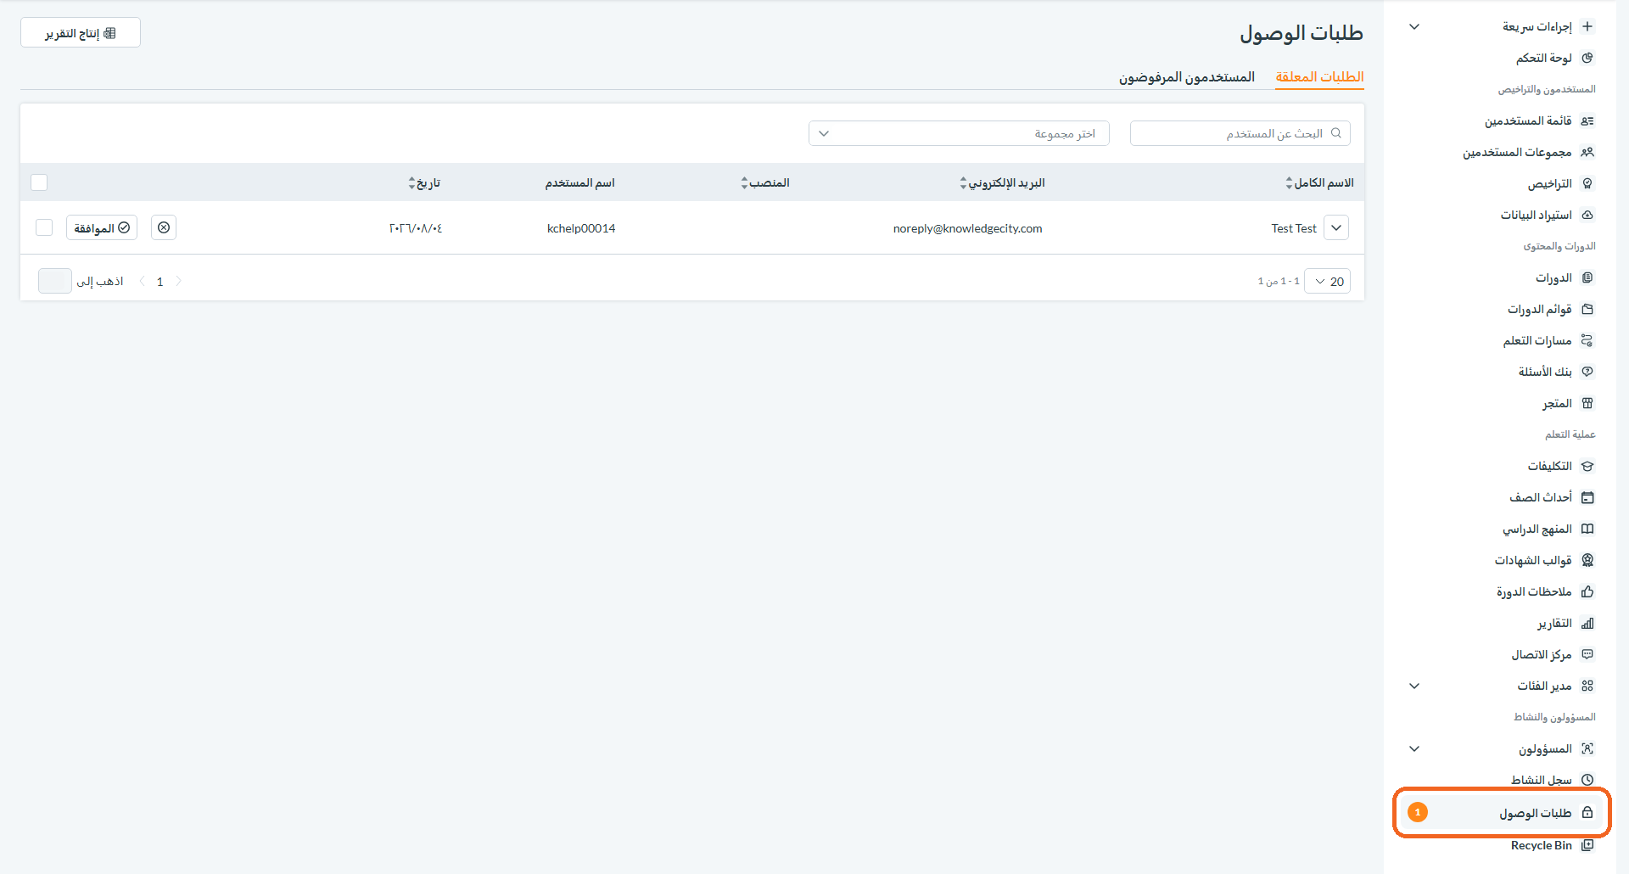Open the users list icon قائمة المستخدمين
Image resolution: width=1629 pixels, height=874 pixels.
[x=1587, y=120]
